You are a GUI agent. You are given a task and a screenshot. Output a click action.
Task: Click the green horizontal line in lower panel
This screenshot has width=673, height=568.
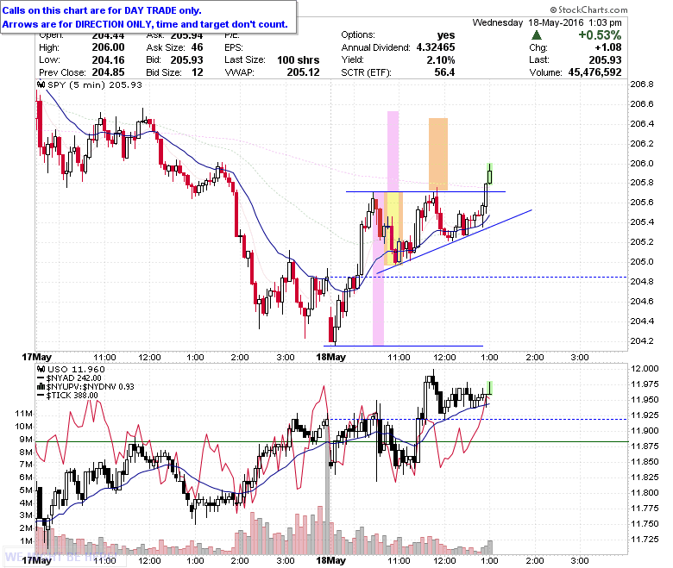coord(331,441)
